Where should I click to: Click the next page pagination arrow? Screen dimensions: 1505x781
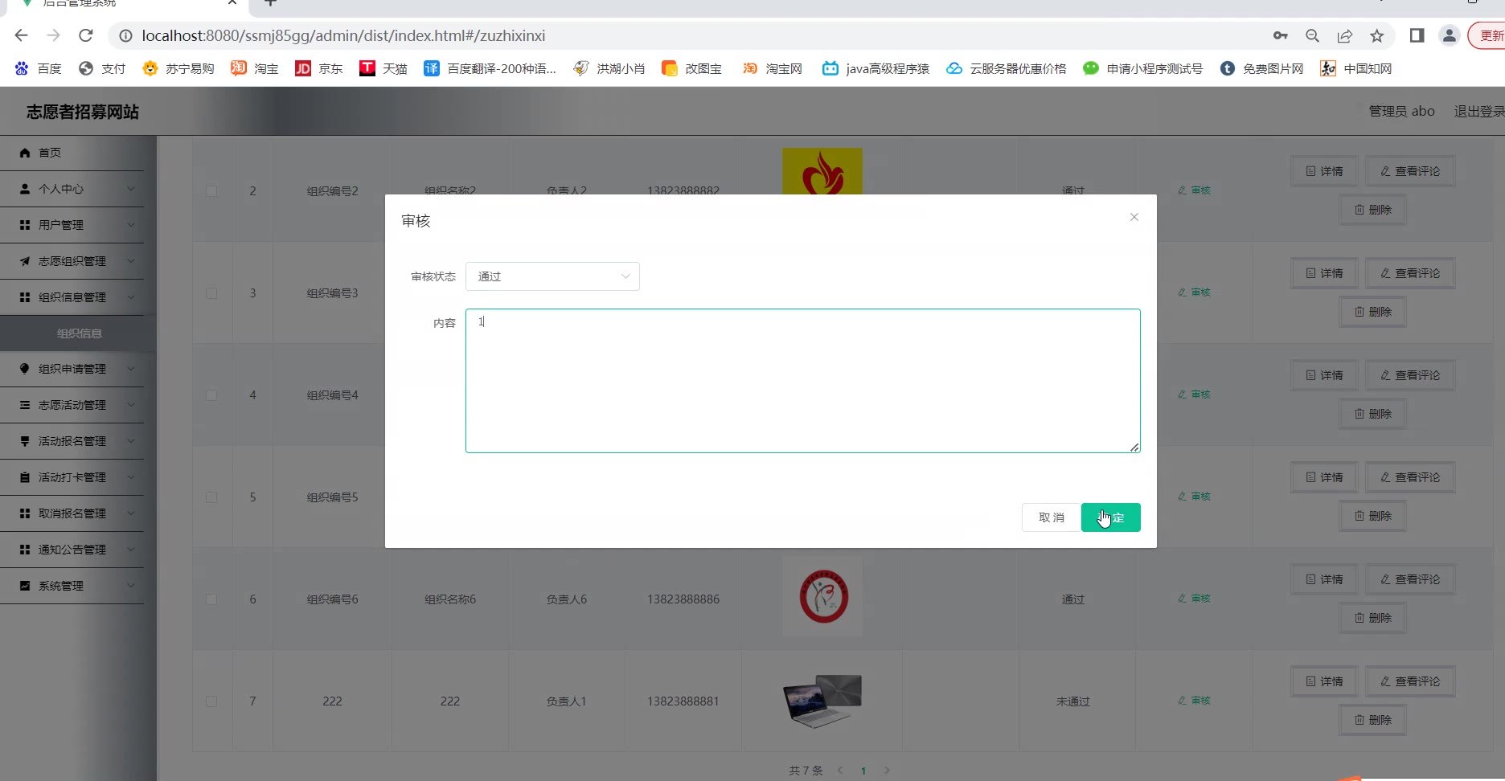click(x=887, y=771)
